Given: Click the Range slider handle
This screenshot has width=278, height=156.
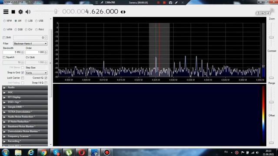Looking at the screenshot, I should (x=271, y=102).
